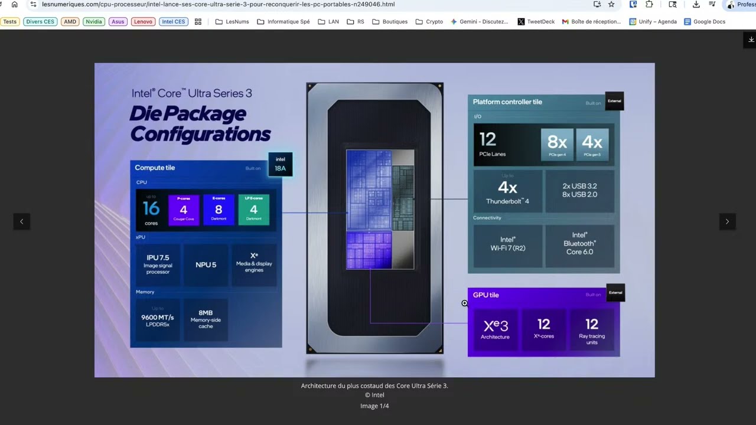Screen dimensions: 756x425
Task: Click the "Architecture du plus costaud" caption
Action: (x=374, y=386)
